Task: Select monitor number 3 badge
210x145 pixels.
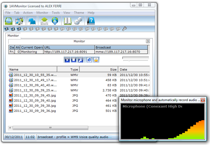Action: tap(19, 29)
